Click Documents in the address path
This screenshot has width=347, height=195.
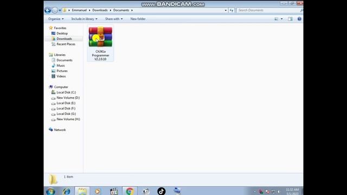pyautogui.click(x=121, y=10)
